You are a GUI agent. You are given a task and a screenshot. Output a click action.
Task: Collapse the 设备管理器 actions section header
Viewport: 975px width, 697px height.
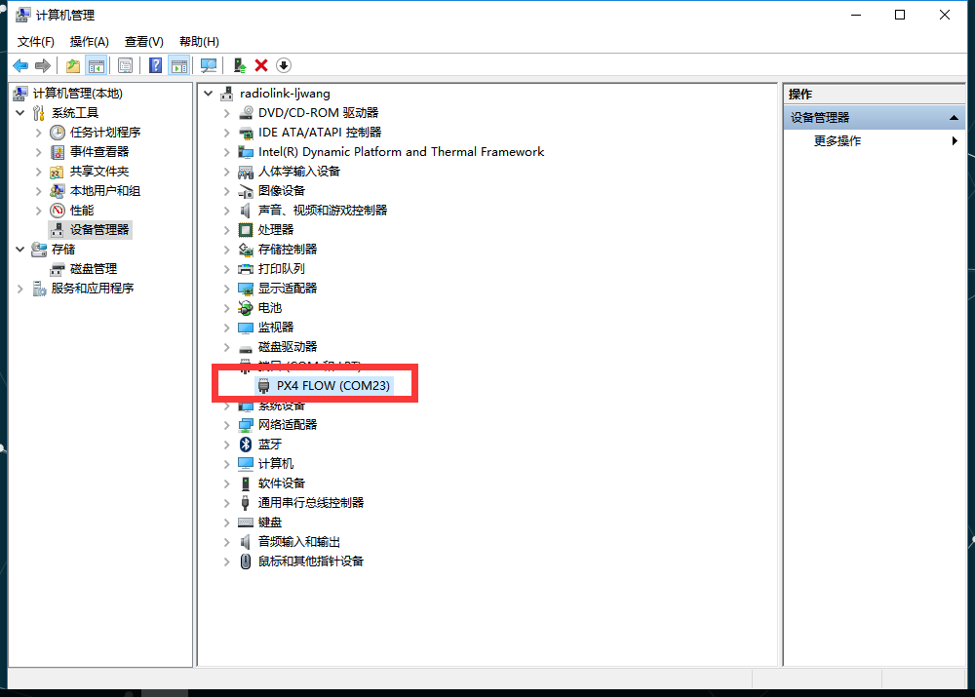point(955,118)
